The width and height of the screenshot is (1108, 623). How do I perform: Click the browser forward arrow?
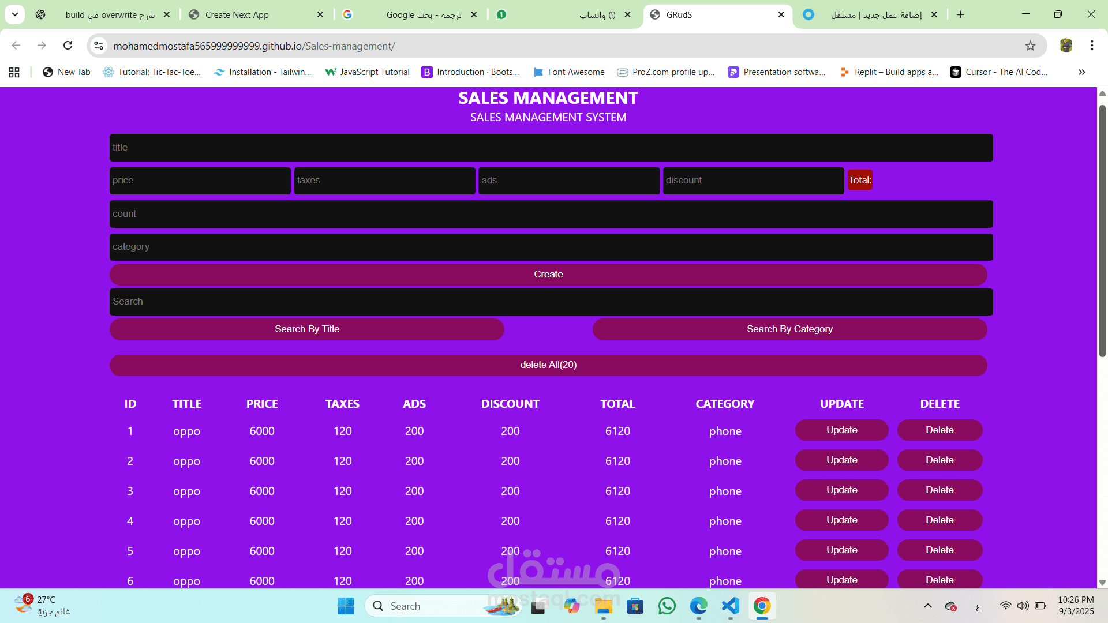pyautogui.click(x=42, y=46)
